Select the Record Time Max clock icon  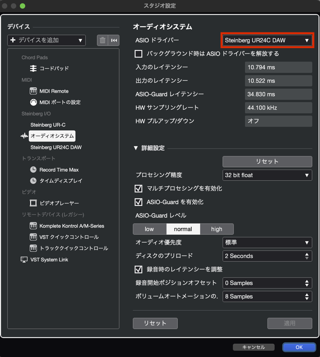[x=33, y=170]
